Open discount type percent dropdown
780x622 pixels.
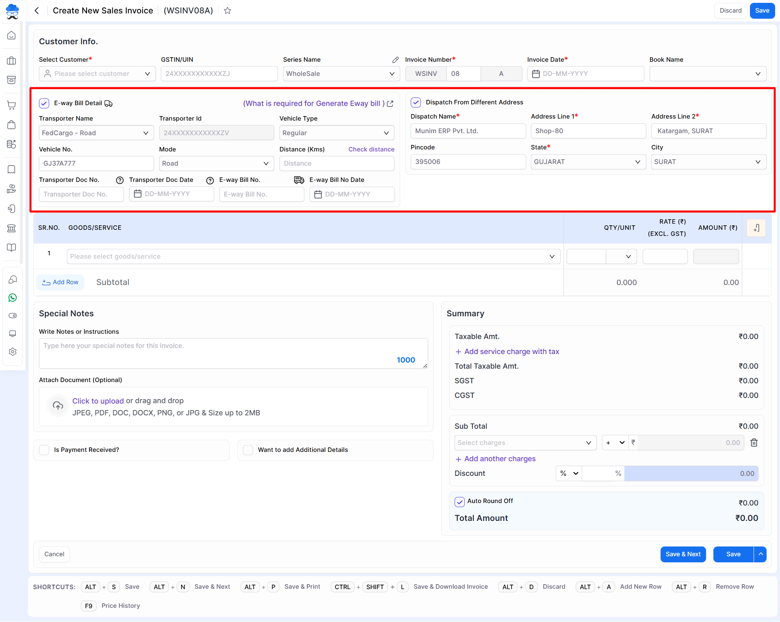click(x=569, y=474)
